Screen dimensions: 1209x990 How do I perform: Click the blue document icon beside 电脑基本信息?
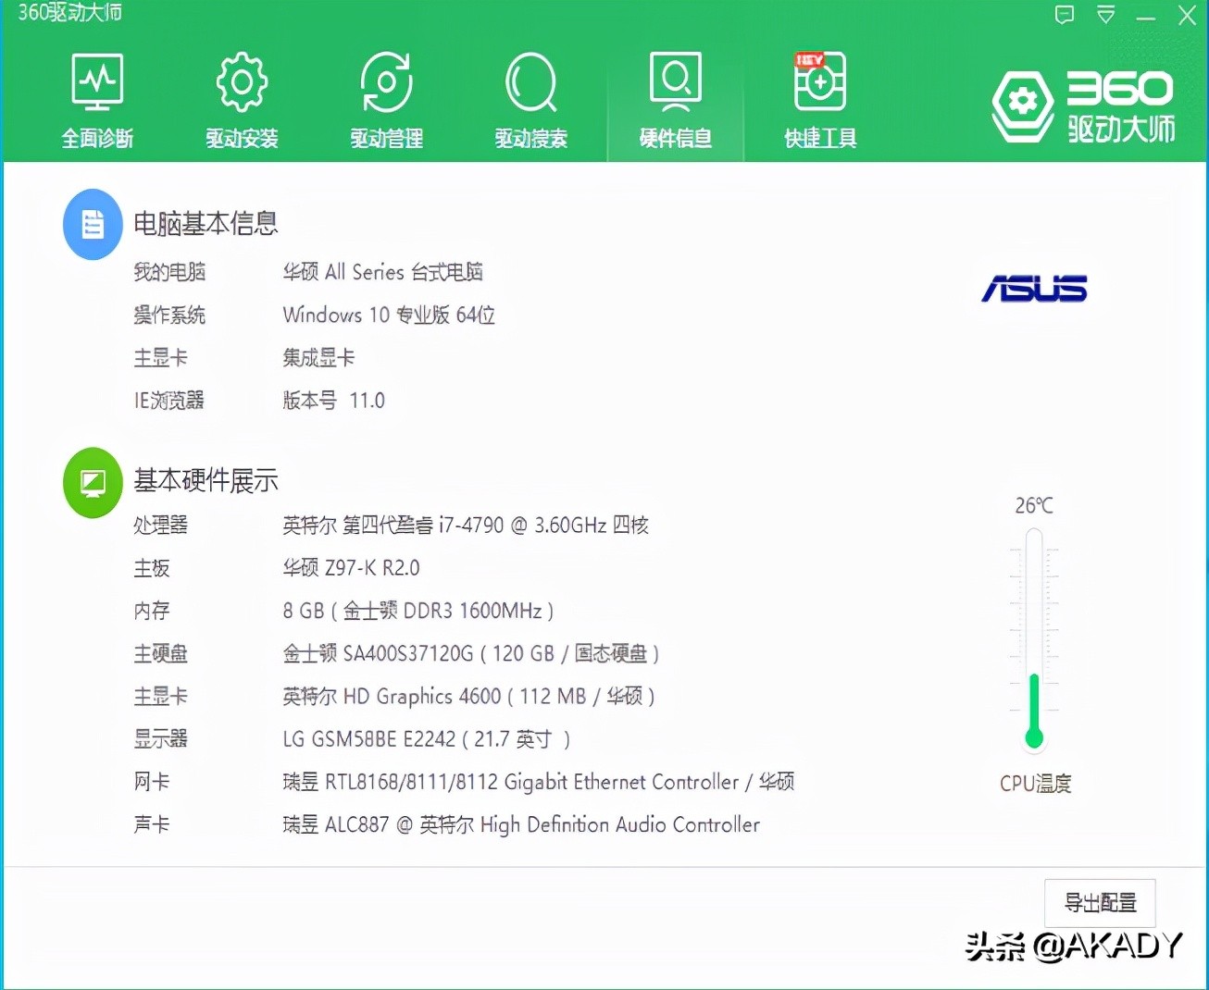tap(92, 224)
